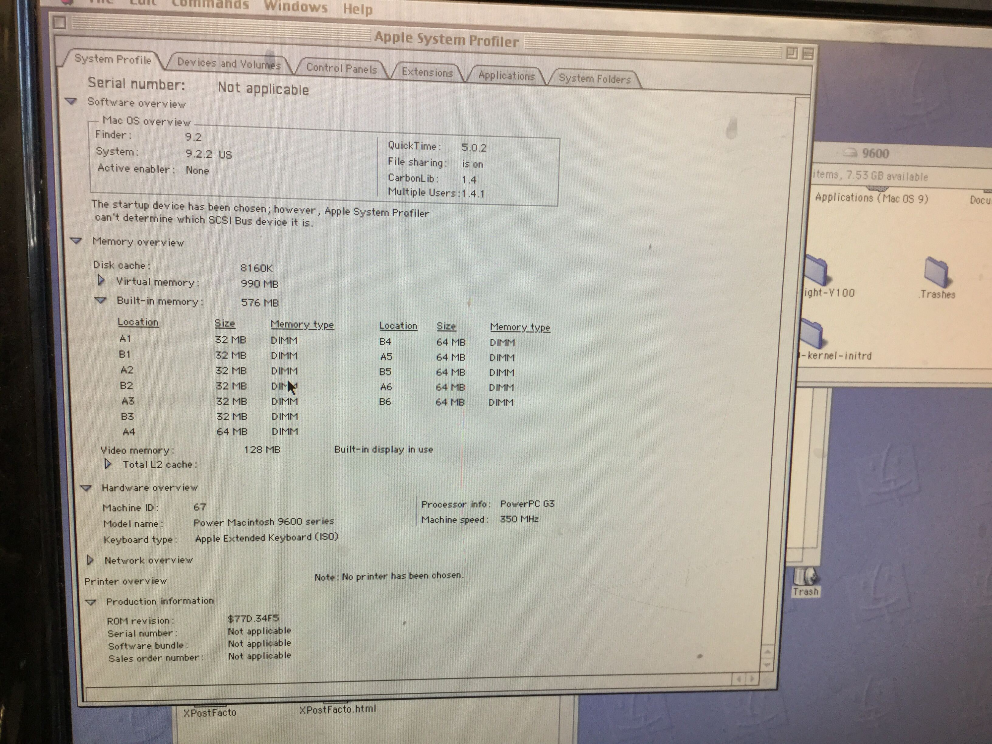Image resolution: width=992 pixels, height=744 pixels.
Task: Click the vertical scrollbar up arrow
Action: 767,651
